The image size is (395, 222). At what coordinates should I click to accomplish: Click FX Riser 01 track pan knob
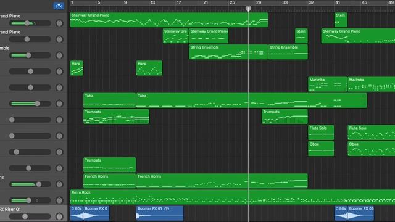point(59,216)
